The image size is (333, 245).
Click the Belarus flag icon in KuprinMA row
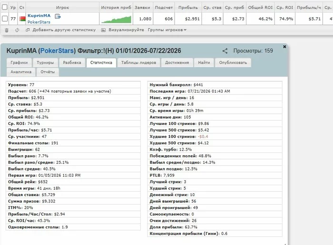tap(22, 19)
